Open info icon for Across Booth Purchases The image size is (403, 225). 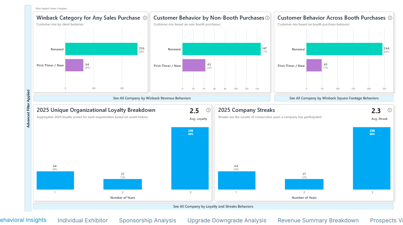point(390,18)
